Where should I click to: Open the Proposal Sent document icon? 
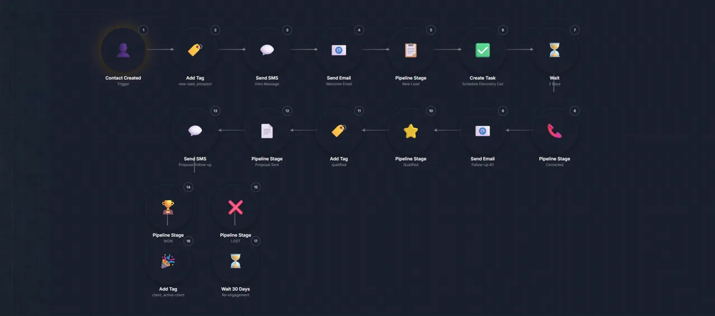pos(267,131)
